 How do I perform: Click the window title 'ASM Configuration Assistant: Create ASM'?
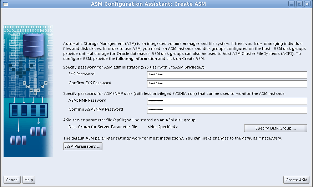tap(148, 4)
